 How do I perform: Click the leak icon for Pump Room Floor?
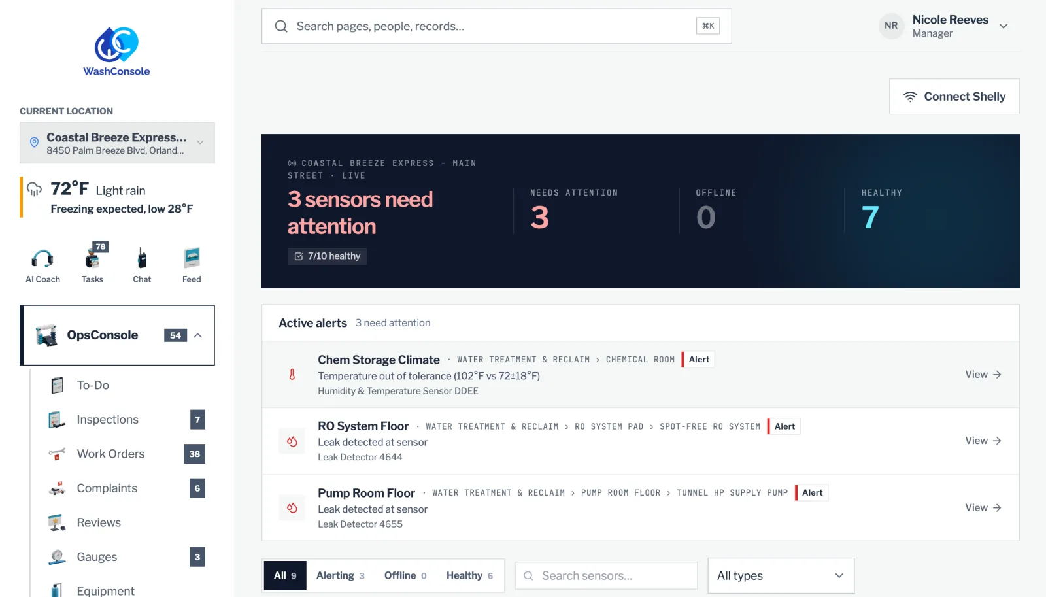point(292,508)
